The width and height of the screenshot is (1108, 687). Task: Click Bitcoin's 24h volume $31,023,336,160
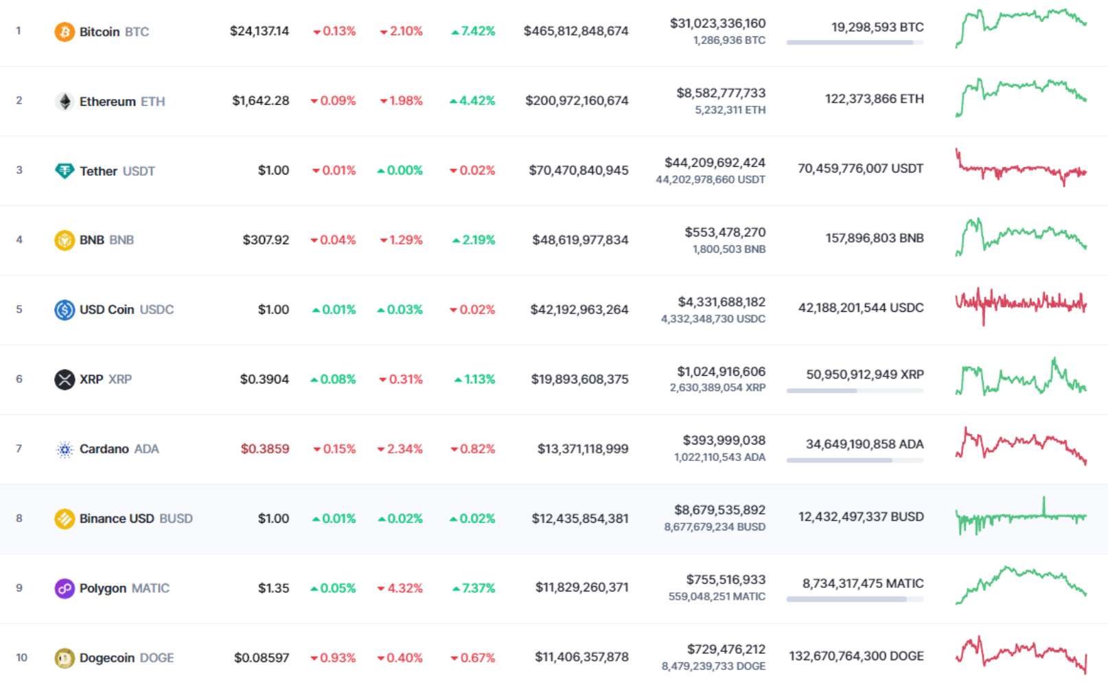pyautogui.click(x=717, y=23)
